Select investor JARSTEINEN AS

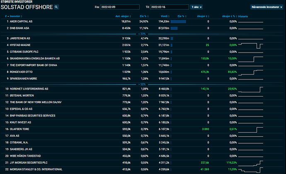tap(20, 39)
